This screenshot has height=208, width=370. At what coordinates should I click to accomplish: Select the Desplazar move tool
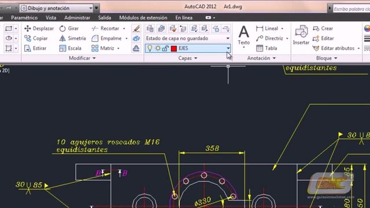(x=39, y=28)
